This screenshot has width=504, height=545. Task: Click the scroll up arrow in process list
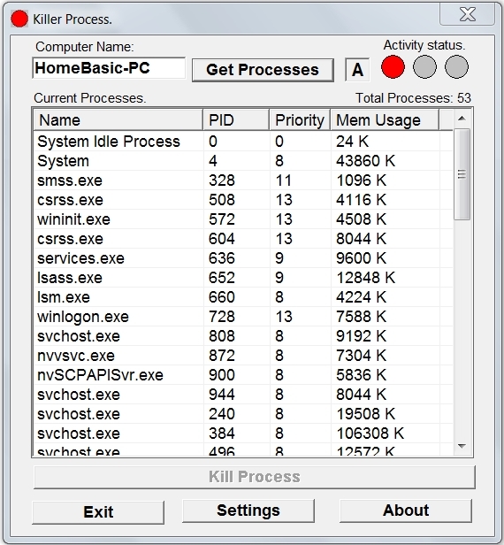coord(462,119)
